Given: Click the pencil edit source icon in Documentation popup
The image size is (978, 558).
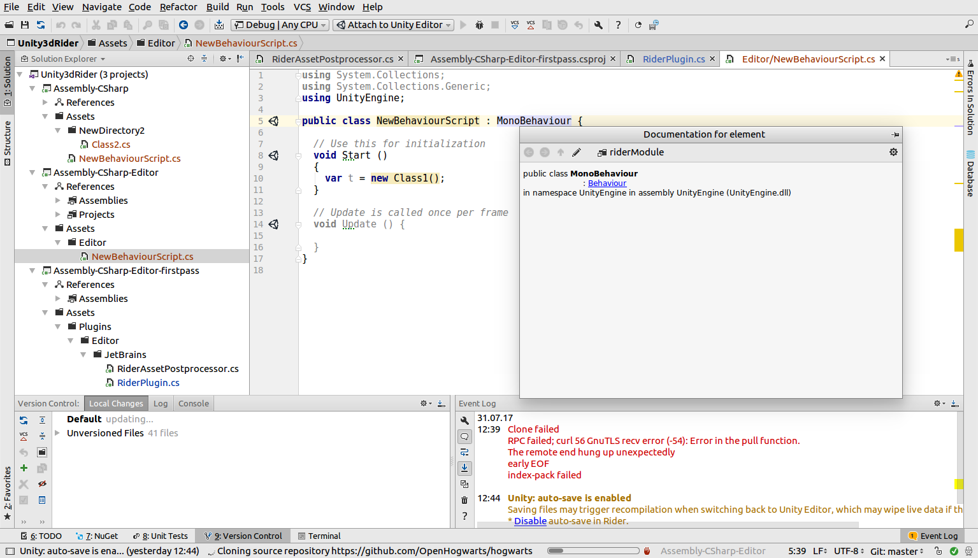Looking at the screenshot, I should tap(577, 152).
